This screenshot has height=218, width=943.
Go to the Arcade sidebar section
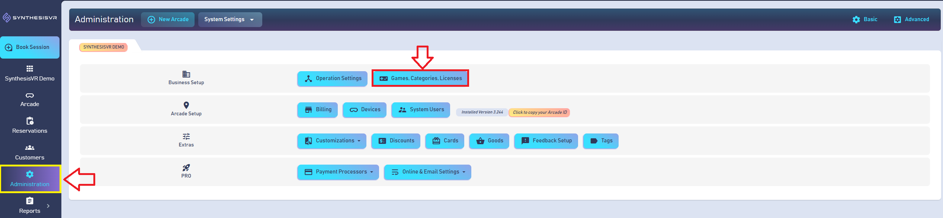[x=30, y=100]
